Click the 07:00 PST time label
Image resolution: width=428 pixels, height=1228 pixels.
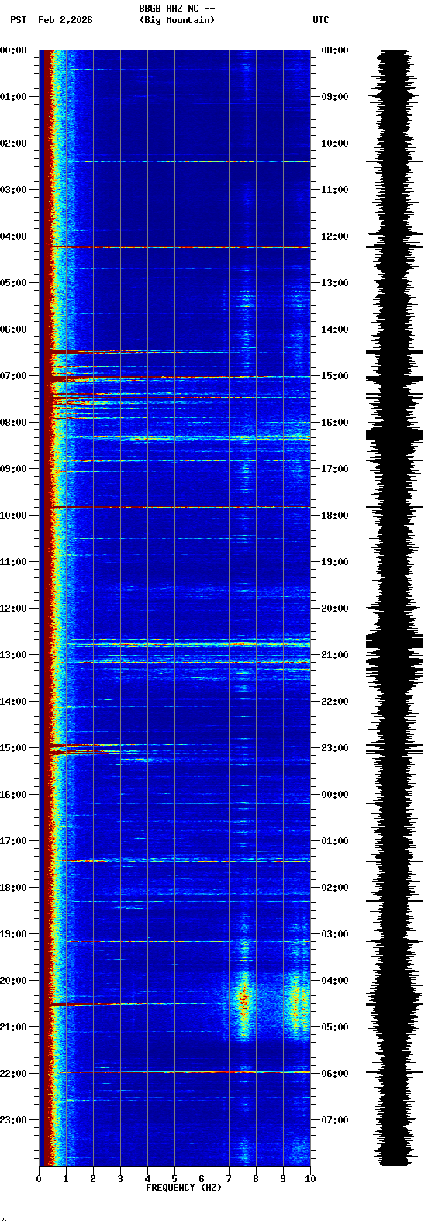coord(13,376)
